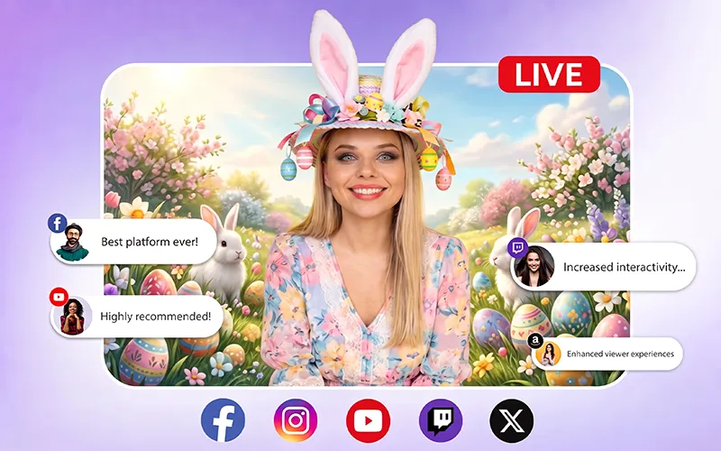Select the avatar in the Highly recommended comment
This screenshot has height=451, width=721.
[x=73, y=317]
